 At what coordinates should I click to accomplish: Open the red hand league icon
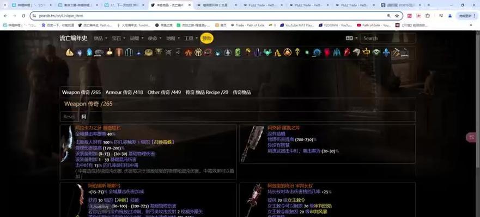(x=327, y=53)
